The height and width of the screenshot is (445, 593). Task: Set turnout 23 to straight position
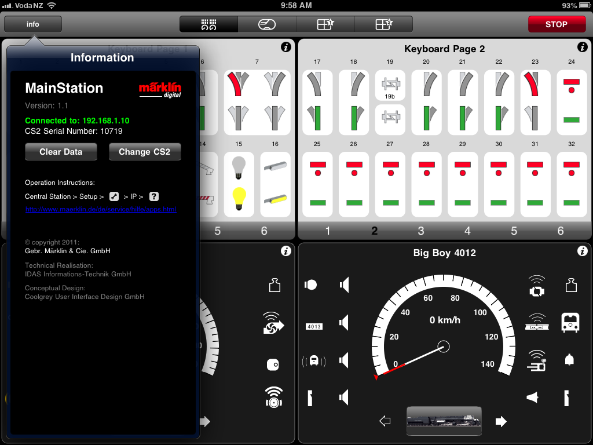pos(535,118)
